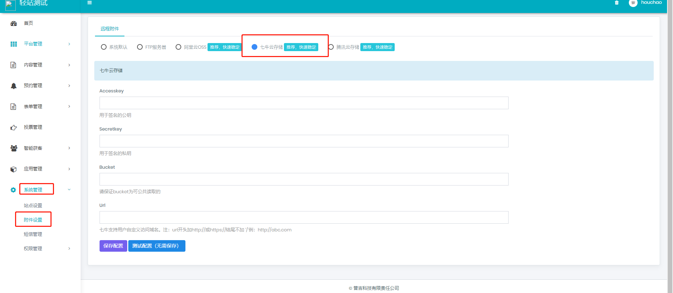Focus the Bucket input field

[304, 179]
